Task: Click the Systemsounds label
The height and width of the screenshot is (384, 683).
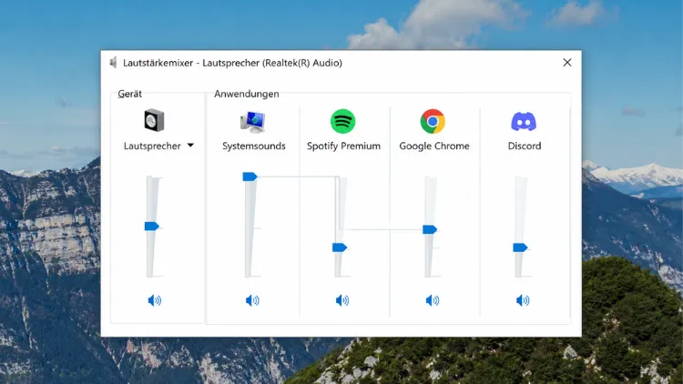Action: (254, 146)
